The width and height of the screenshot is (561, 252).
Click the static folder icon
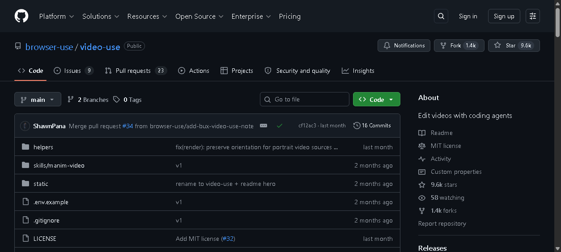pyautogui.click(x=25, y=184)
